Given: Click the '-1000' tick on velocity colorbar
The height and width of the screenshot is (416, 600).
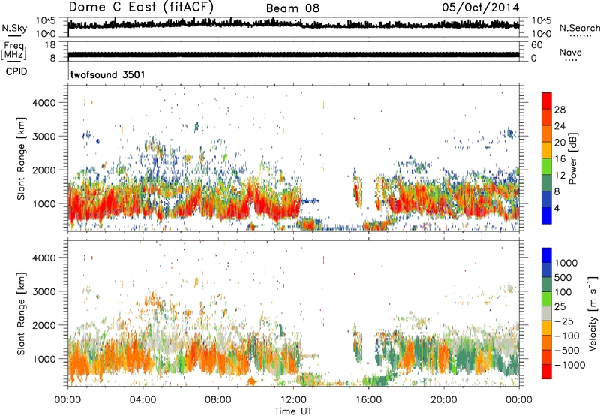Looking at the screenshot, I should coord(570,365).
